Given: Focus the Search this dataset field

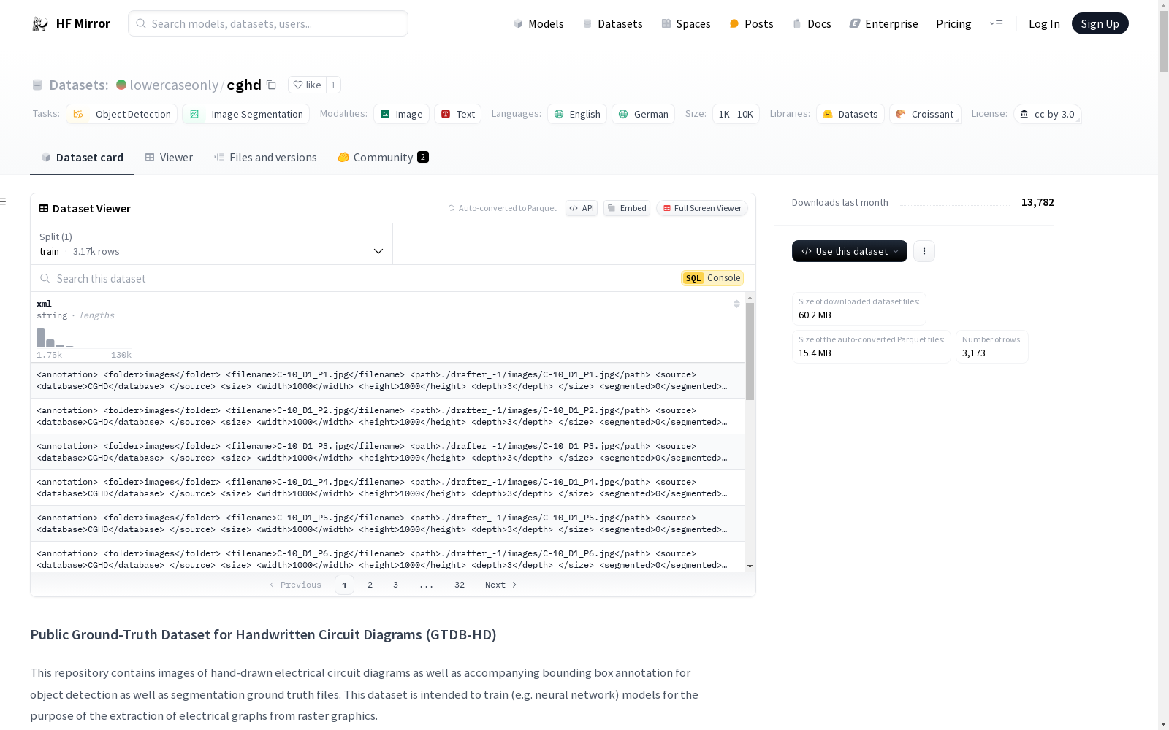Looking at the screenshot, I should (358, 278).
